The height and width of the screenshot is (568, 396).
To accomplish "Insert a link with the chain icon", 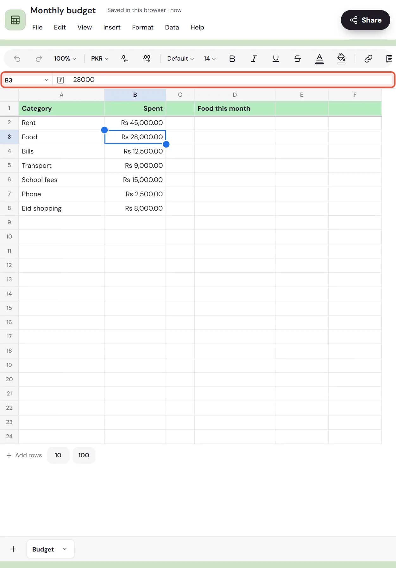I will tap(368, 59).
